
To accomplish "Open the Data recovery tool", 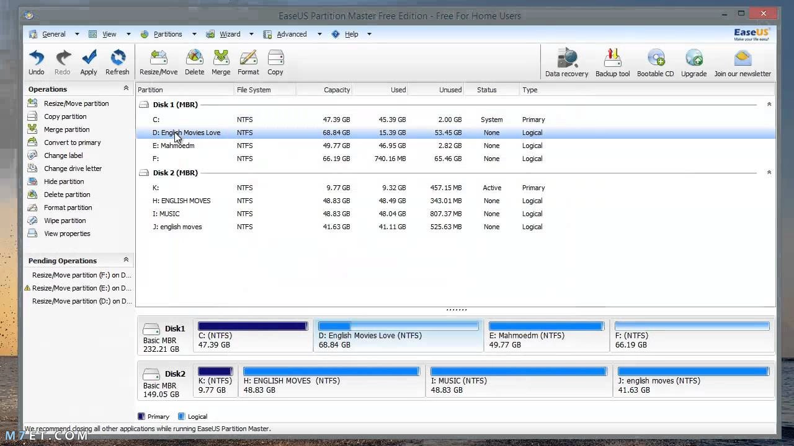I will (566, 63).
